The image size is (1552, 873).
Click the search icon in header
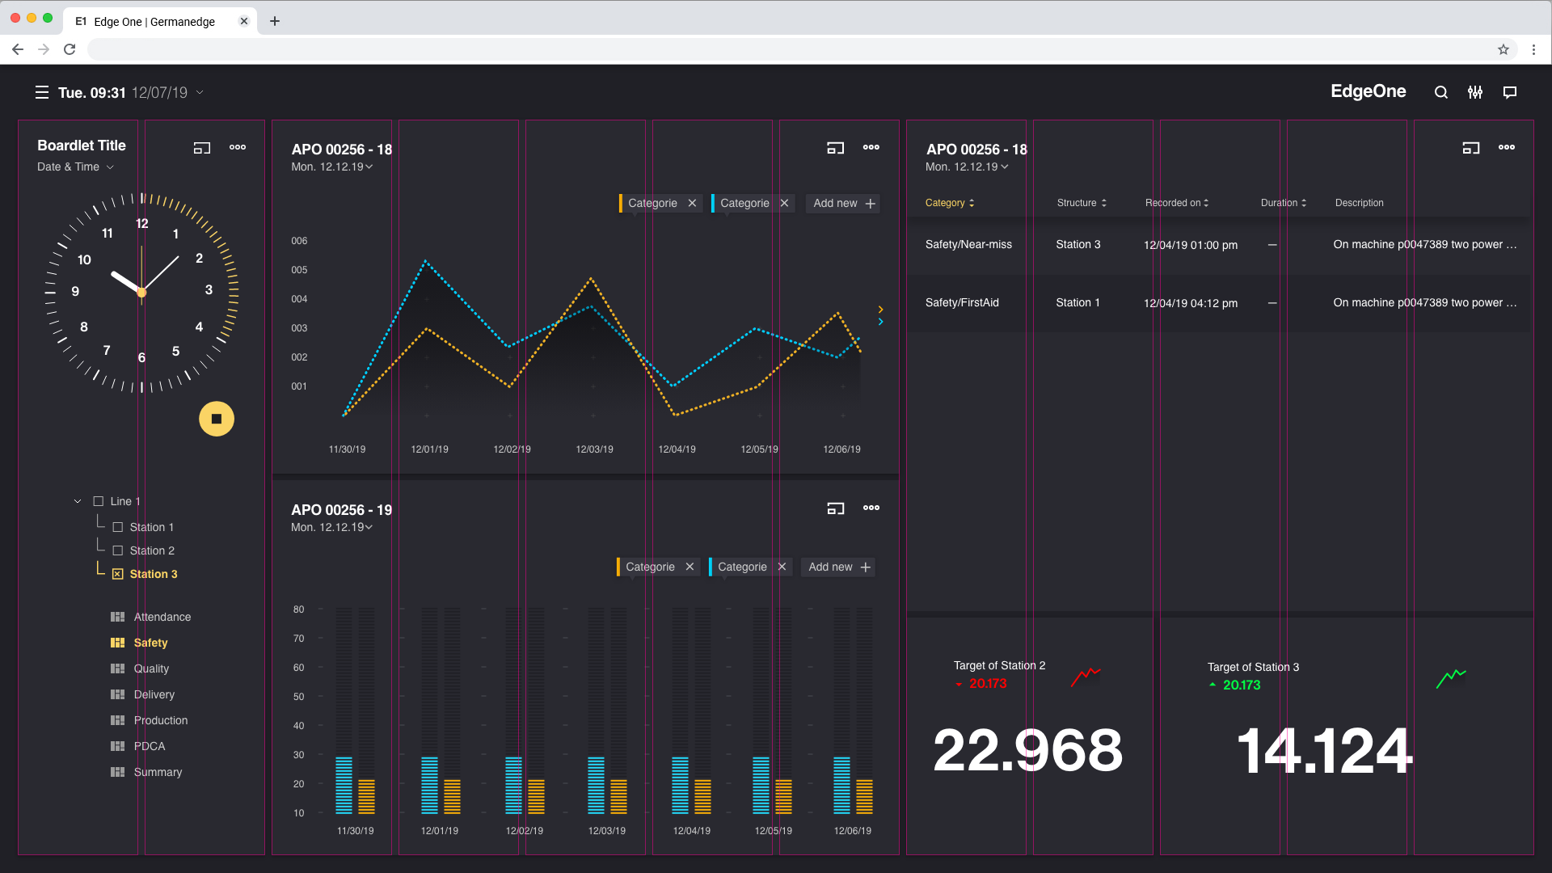click(x=1440, y=93)
